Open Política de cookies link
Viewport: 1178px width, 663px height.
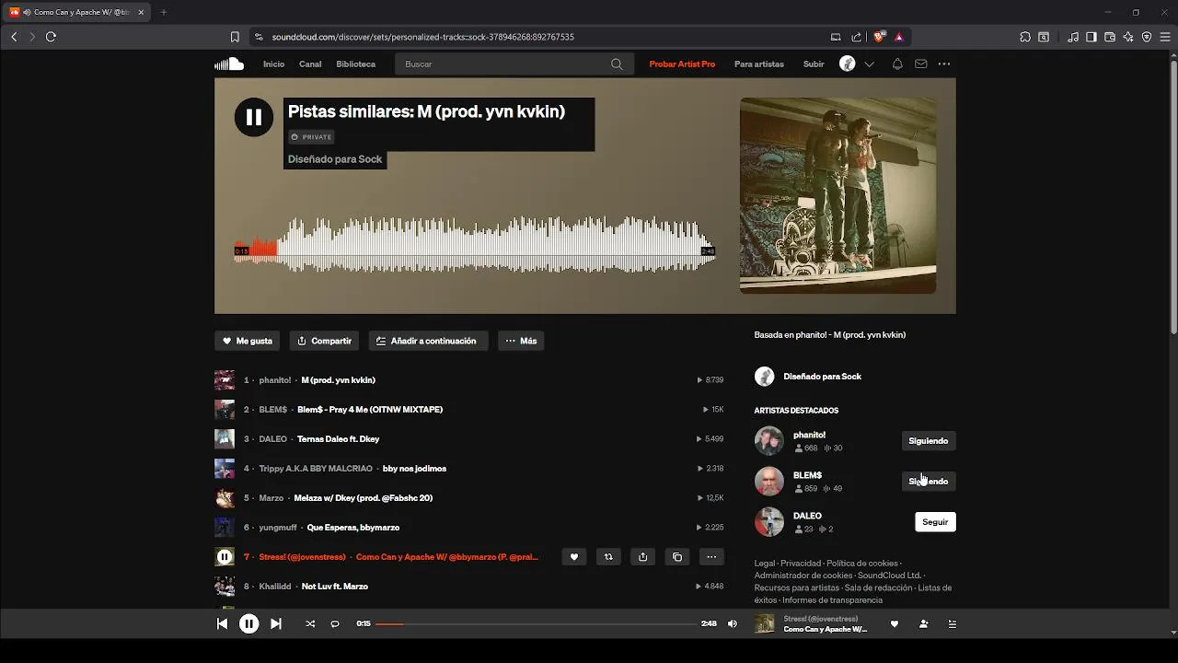point(862,564)
